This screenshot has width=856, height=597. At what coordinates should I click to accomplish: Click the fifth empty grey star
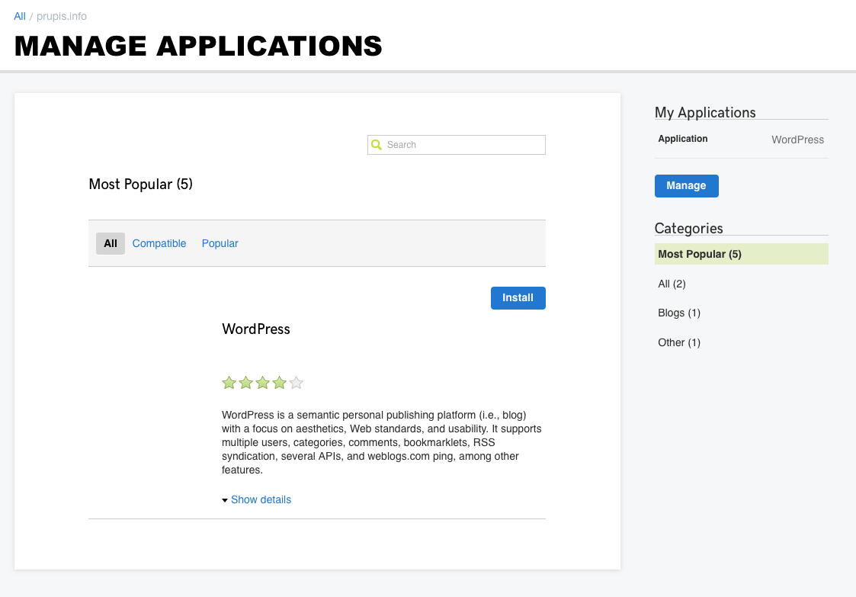[297, 383]
